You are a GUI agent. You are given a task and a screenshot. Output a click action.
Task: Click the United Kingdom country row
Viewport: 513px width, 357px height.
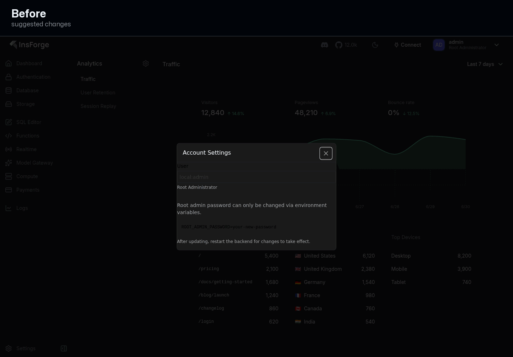pyautogui.click(x=335, y=269)
